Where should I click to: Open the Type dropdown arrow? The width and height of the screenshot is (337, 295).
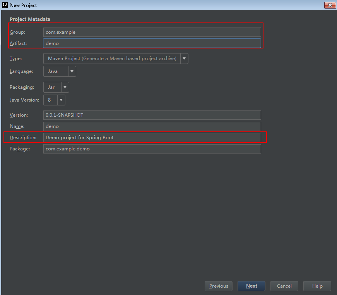tap(184, 59)
